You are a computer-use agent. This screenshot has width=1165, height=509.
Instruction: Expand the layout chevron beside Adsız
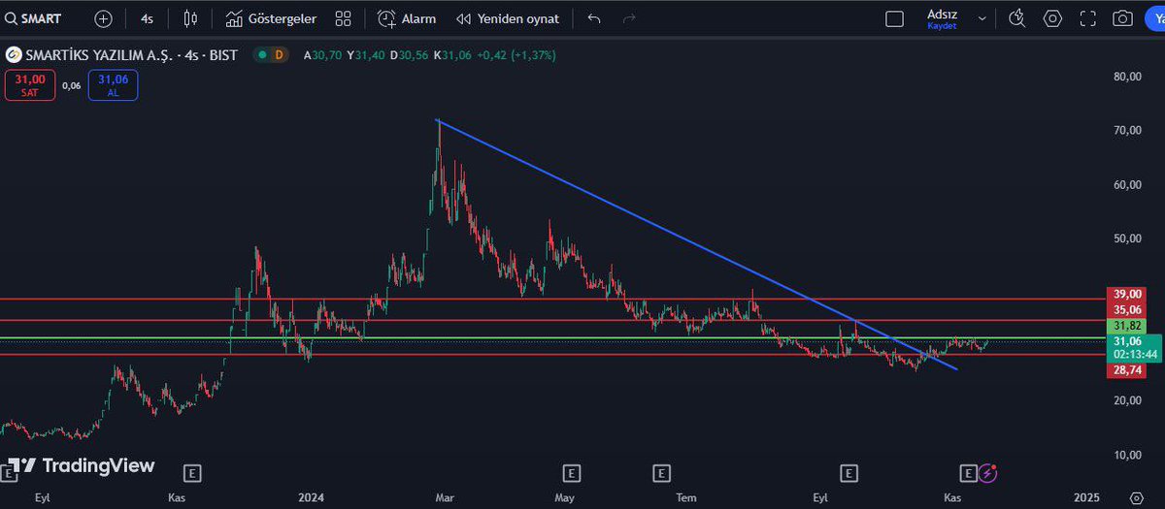(982, 18)
